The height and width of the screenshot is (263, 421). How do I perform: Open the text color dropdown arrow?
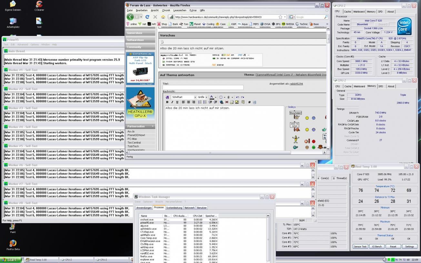click(x=216, y=97)
